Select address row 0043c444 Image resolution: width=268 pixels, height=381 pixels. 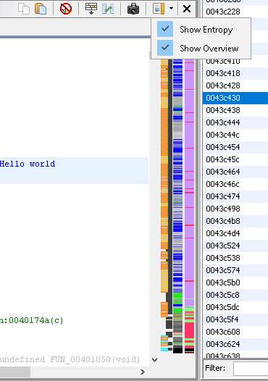pos(235,122)
